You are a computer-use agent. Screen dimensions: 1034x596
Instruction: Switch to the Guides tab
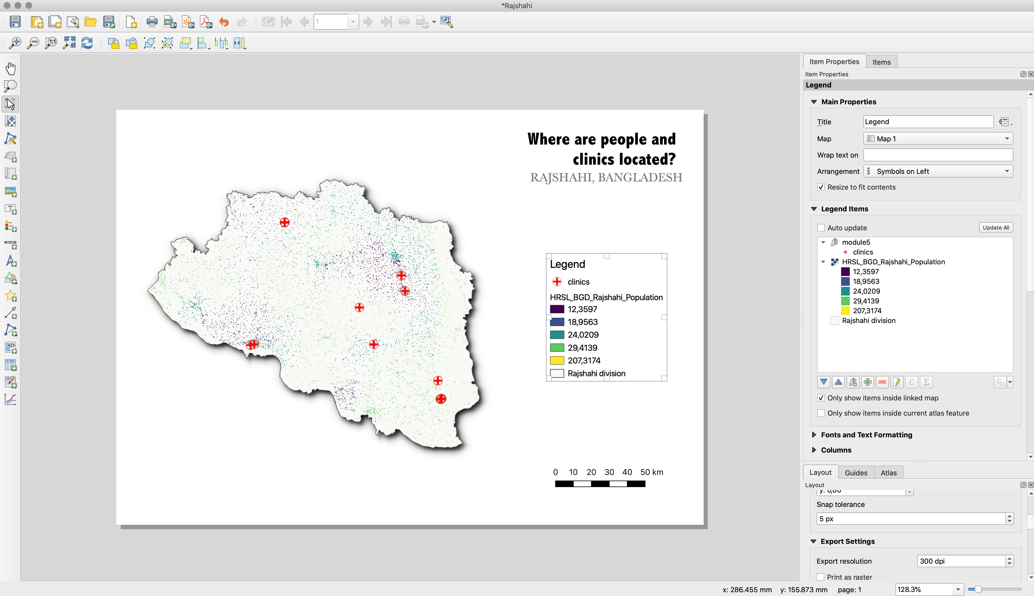pos(856,472)
